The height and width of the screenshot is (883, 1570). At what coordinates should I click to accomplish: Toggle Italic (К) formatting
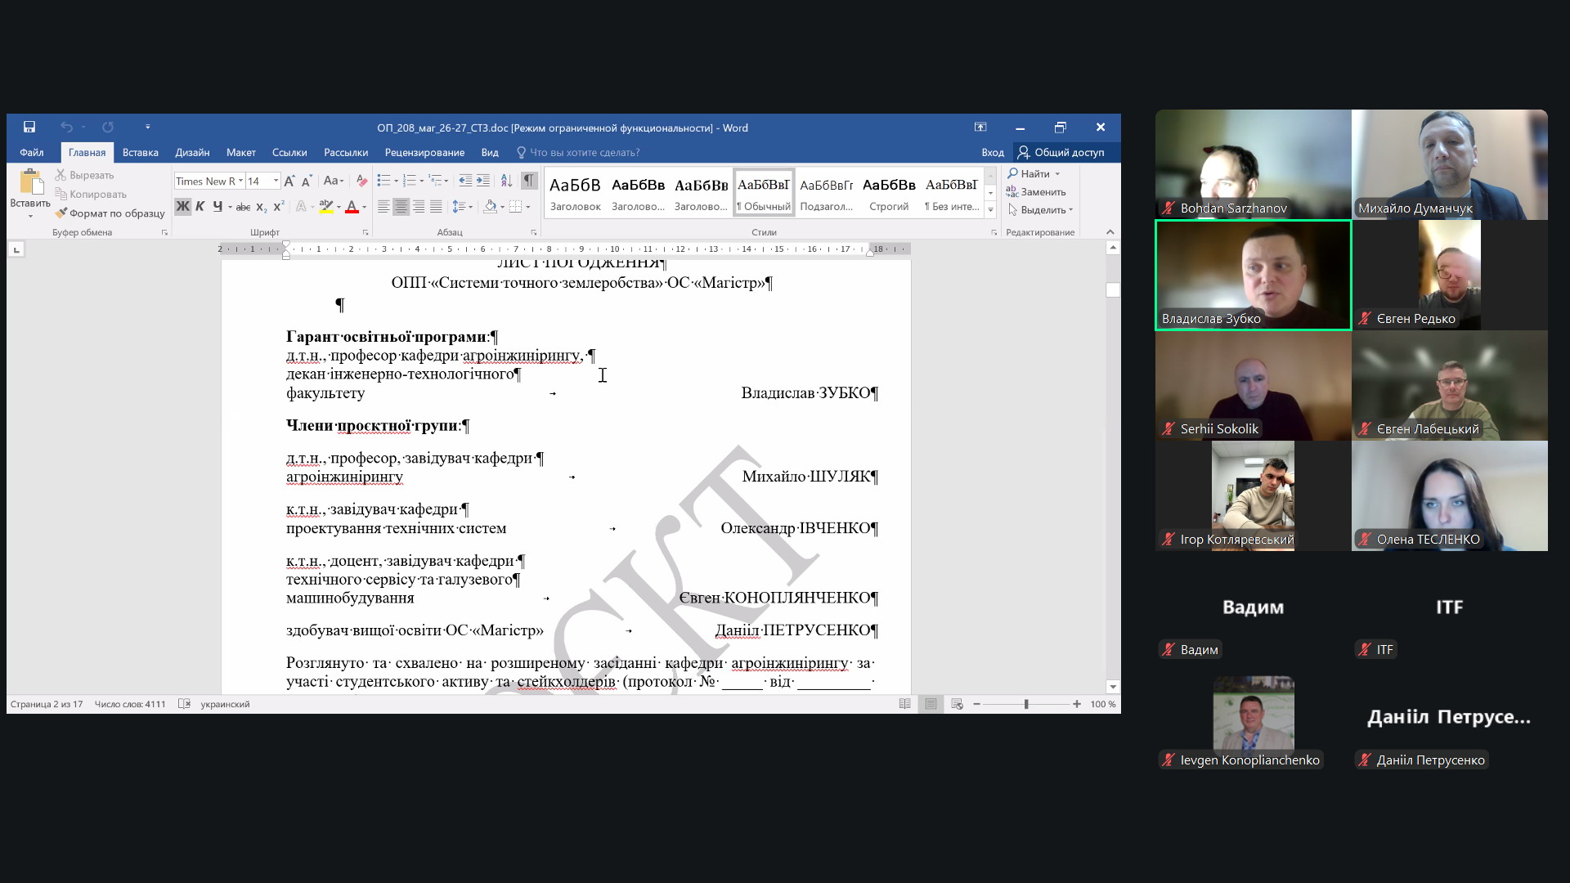200,207
